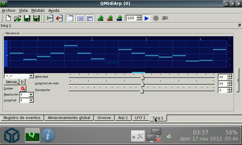Open the Almacenamiento global tab
This screenshot has width=242, height=145.
[69, 118]
